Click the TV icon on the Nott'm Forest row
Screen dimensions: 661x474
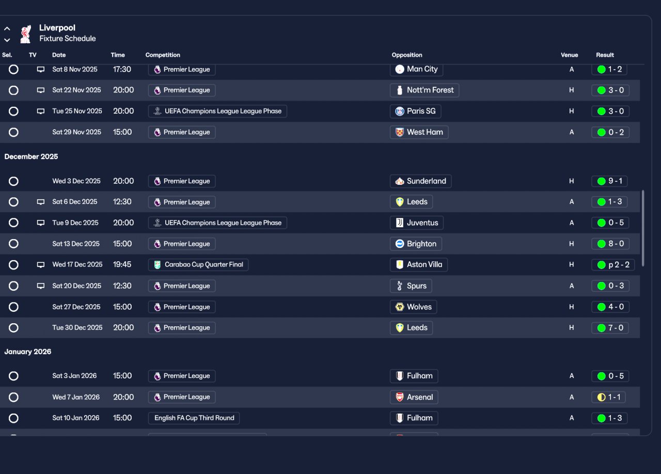click(x=41, y=90)
